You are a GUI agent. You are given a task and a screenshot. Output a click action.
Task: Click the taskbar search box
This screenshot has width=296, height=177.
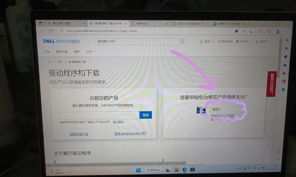click(153, 170)
